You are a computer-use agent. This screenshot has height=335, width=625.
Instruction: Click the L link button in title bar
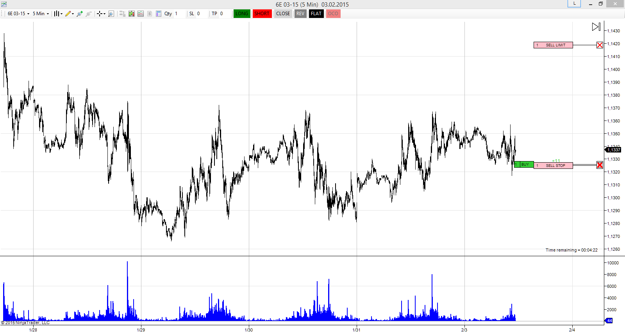(x=574, y=4)
